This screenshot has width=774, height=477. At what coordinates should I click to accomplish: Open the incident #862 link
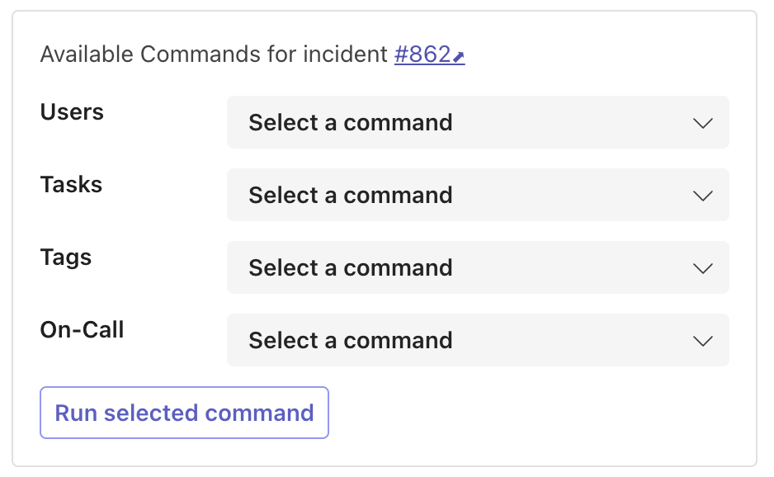pos(429,54)
